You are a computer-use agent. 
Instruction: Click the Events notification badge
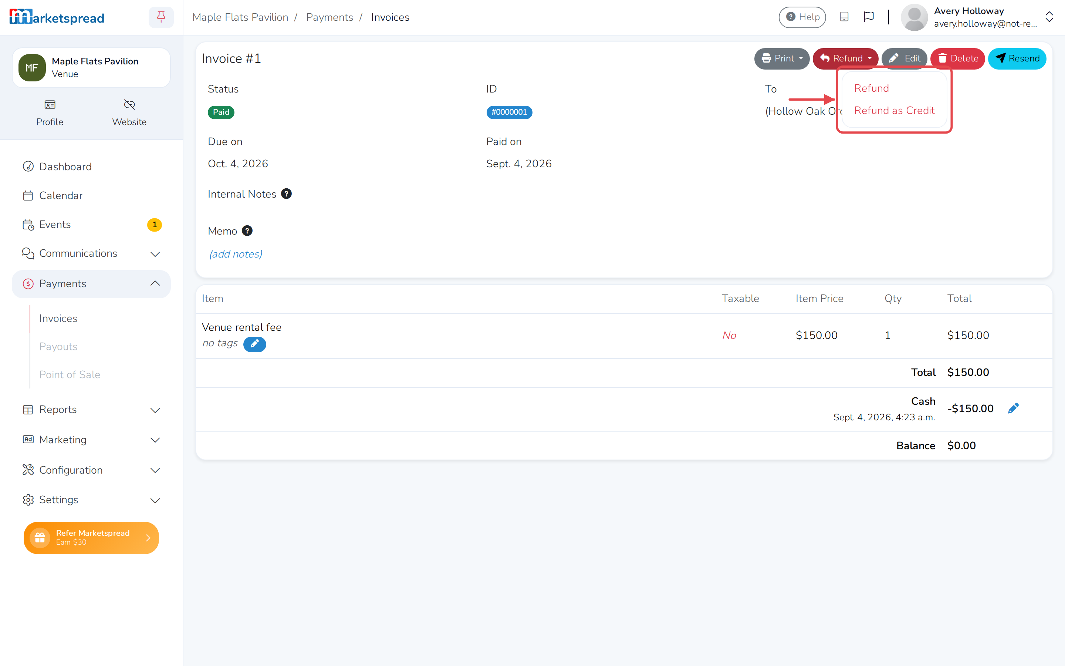[155, 225]
